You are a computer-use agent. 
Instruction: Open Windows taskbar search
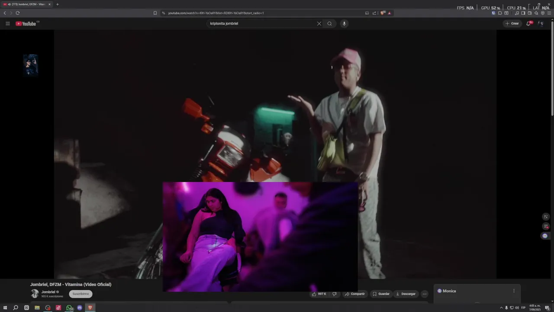tap(16, 308)
